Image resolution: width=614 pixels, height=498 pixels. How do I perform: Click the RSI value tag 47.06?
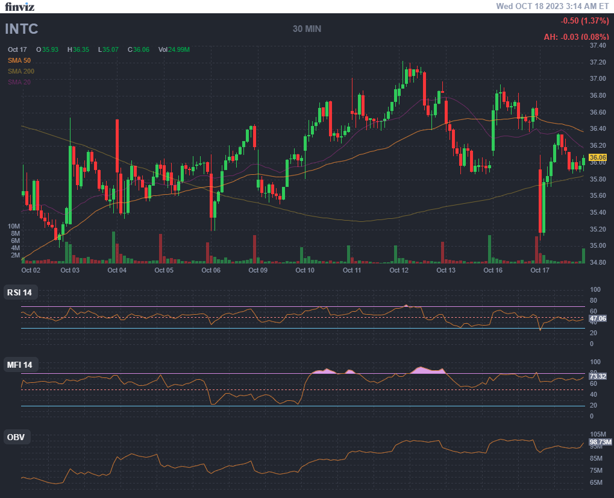597,318
